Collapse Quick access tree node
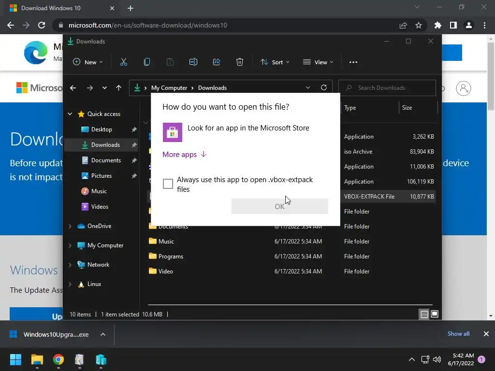The height and width of the screenshot is (371, 495). [70, 114]
